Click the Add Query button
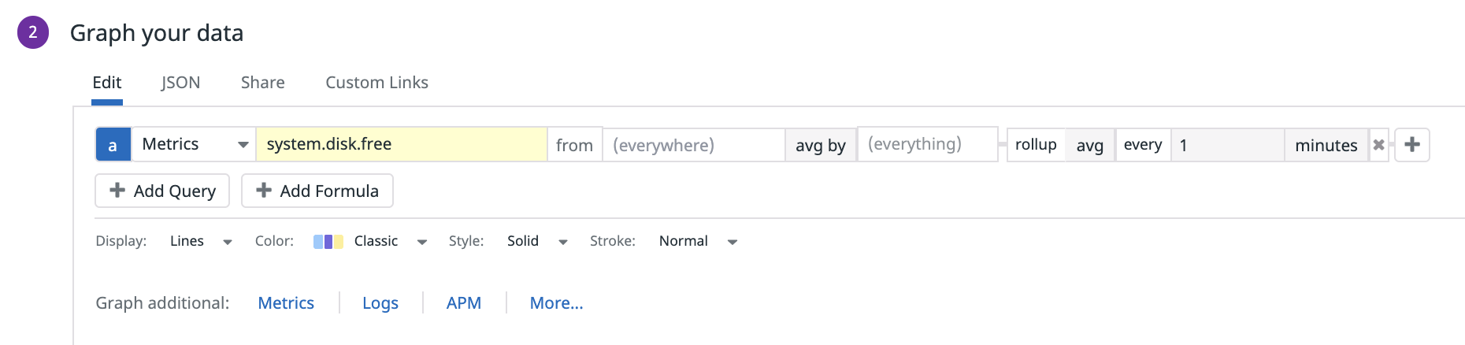Image resolution: width=1465 pixels, height=345 pixels. tap(162, 191)
